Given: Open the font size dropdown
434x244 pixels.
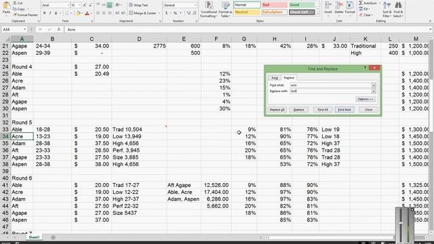Looking at the screenshot, I should tap(80, 5).
